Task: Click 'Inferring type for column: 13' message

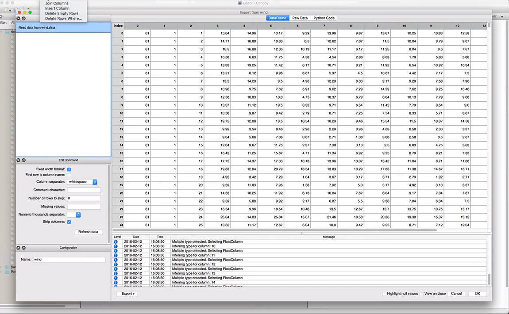Action: [193, 273]
